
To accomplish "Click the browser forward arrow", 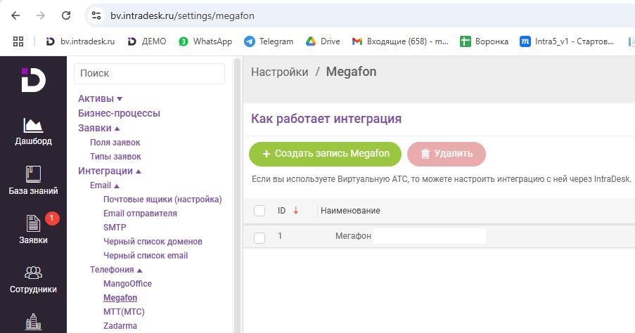I will (x=41, y=15).
